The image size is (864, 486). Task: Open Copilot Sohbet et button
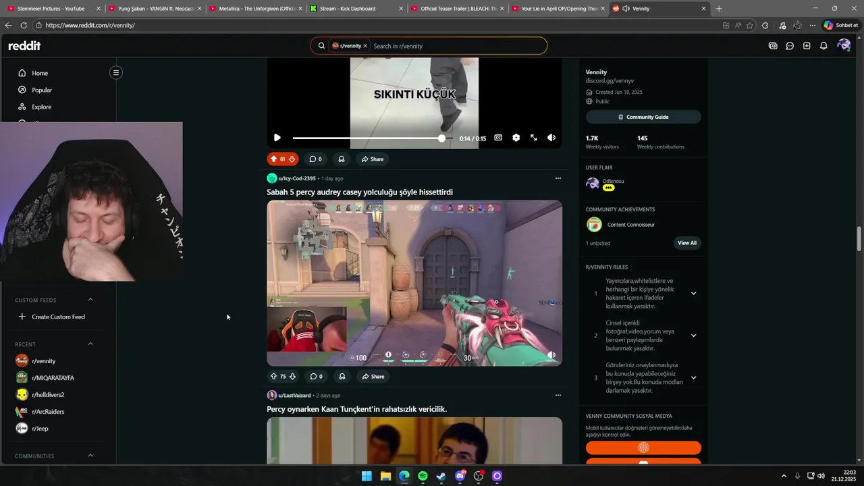pos(841,25)
